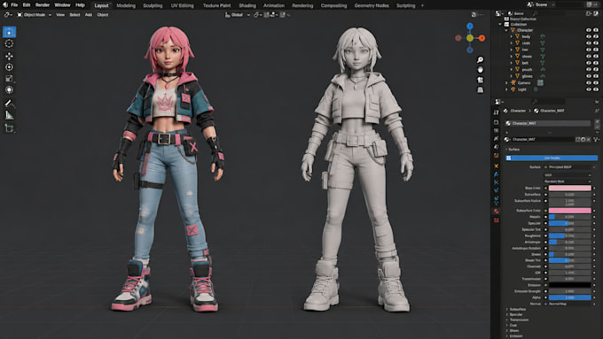
Task: Hide the pouch object in viewport
Action: [589, 70]
